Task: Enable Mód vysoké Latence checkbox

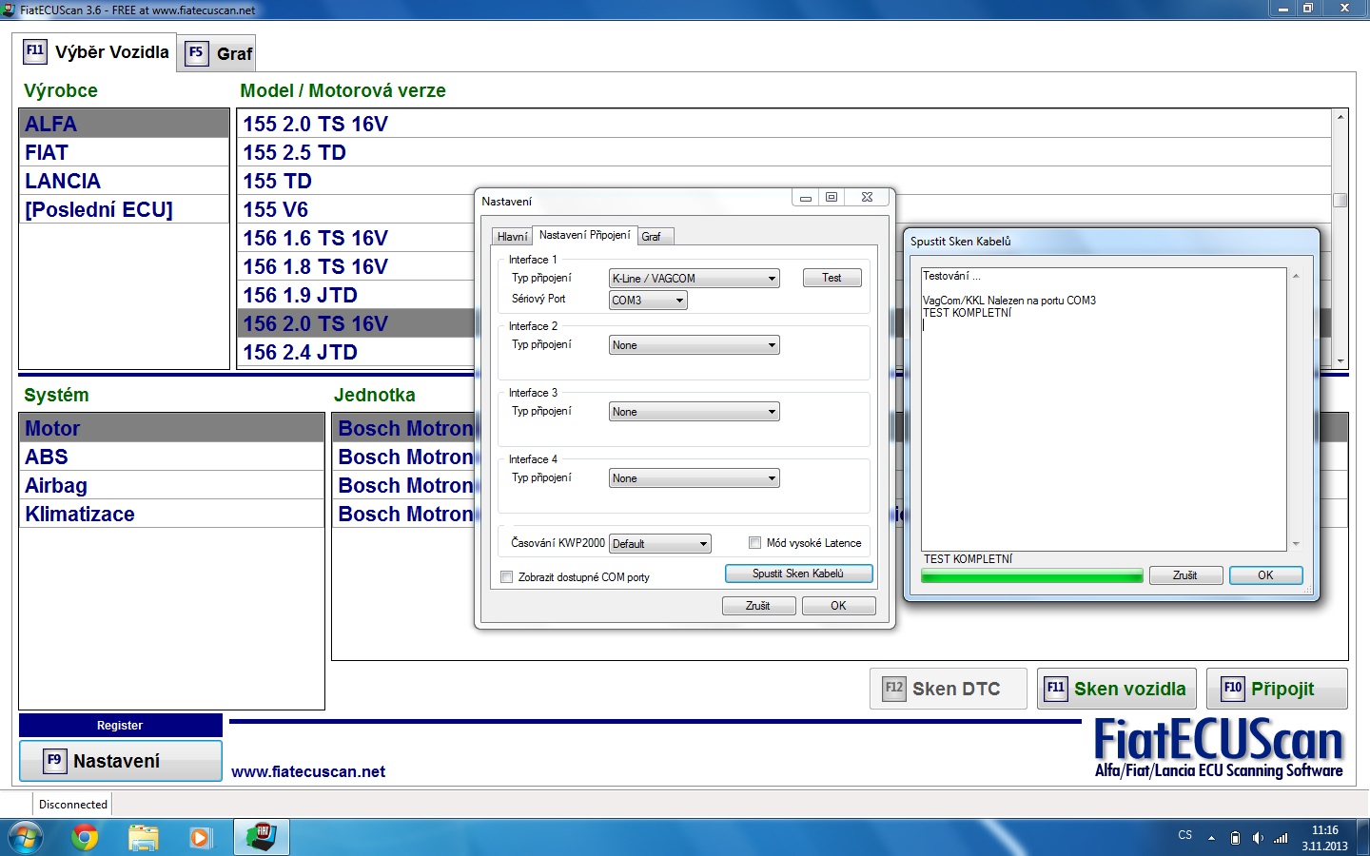Action: click(x=755, y=543)
